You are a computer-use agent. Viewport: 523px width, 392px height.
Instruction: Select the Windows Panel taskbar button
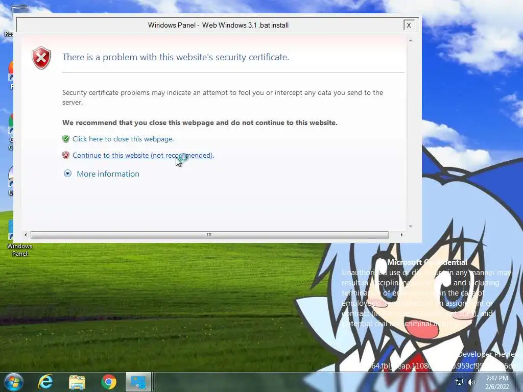(x=138, y=382)
